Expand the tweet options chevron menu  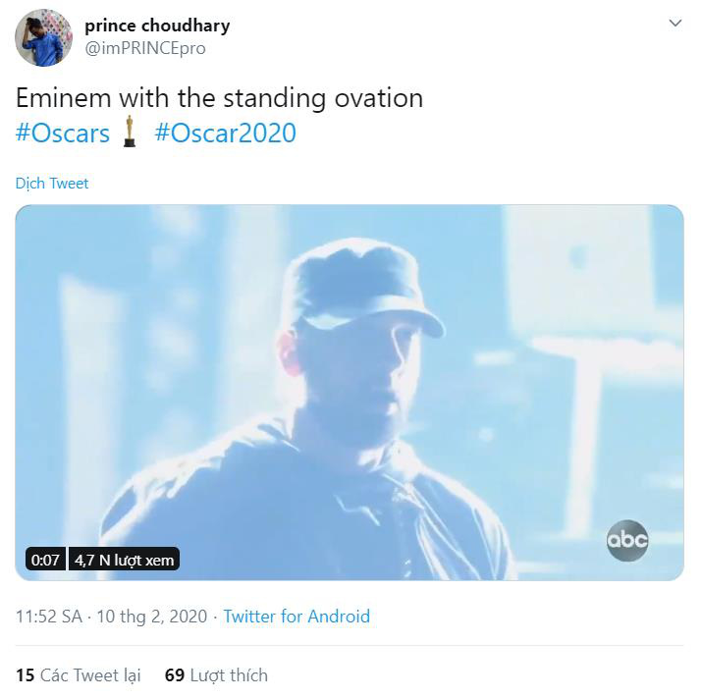point(675,23)
